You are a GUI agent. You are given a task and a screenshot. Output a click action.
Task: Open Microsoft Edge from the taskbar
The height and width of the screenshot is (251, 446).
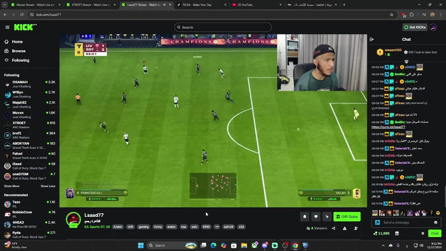pyautogui.click(x=213, y=245)
